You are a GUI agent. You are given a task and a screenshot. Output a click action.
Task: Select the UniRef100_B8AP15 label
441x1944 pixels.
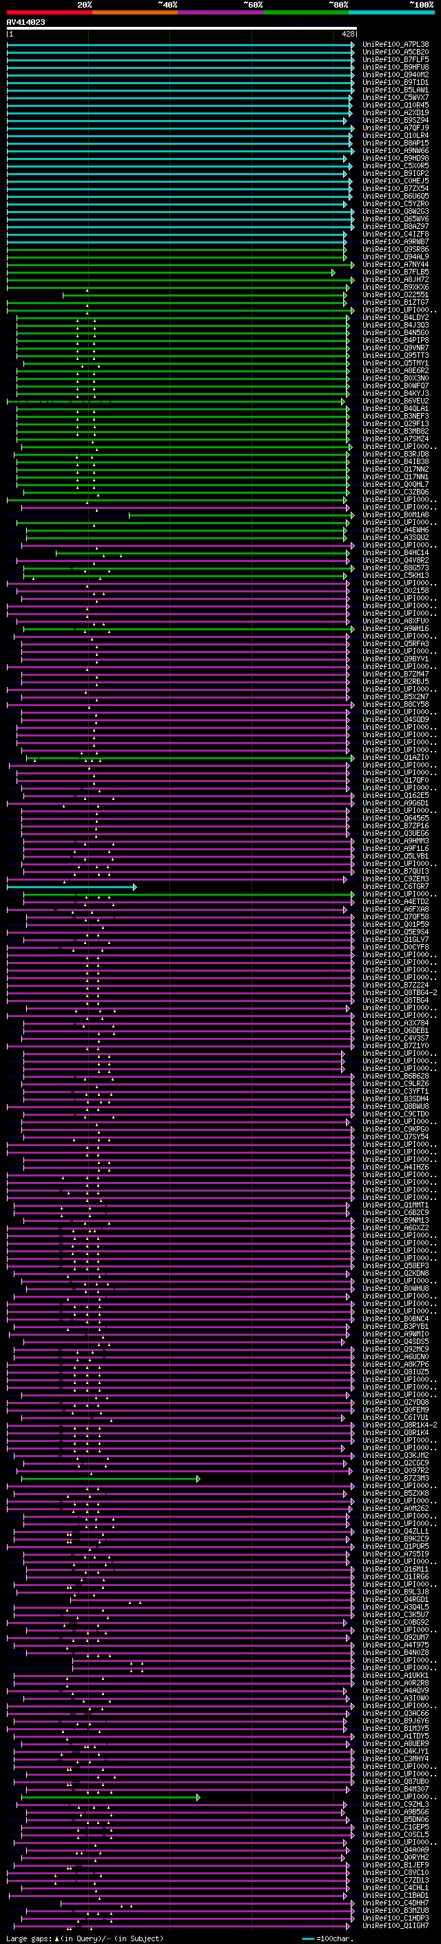[396, 143]
